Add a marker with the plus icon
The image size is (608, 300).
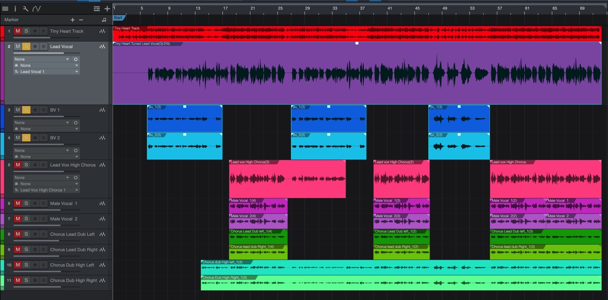73,20
